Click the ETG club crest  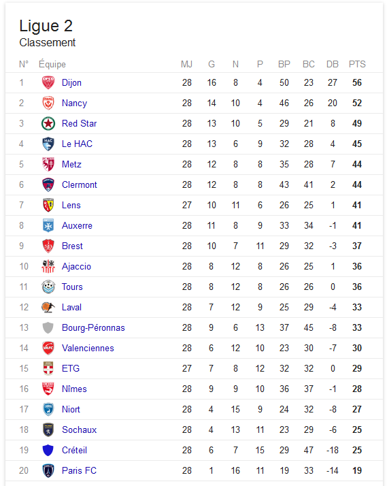click(x=48, y=368)
